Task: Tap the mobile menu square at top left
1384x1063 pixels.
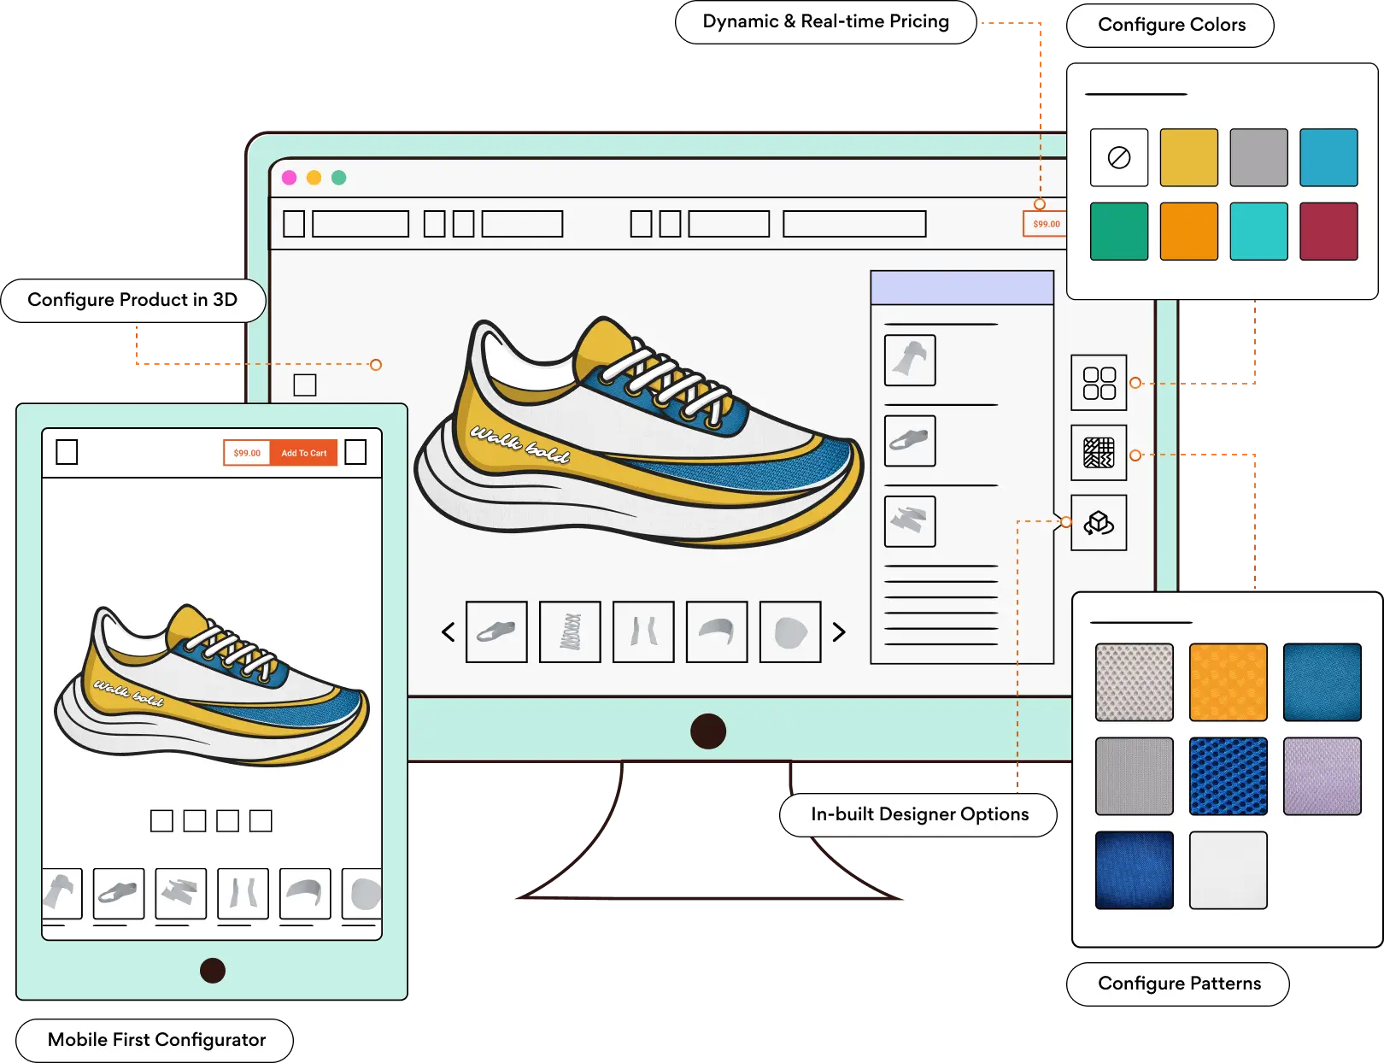Action: coord(67,452)
